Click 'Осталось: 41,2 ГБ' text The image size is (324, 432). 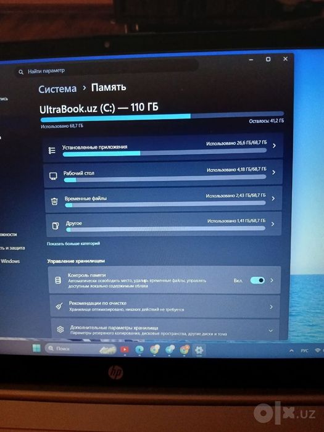tap(267, 121)
